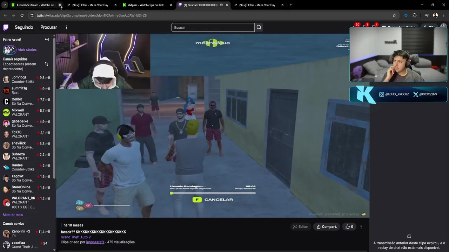View site information in address bar

click(x=32, y=15)
